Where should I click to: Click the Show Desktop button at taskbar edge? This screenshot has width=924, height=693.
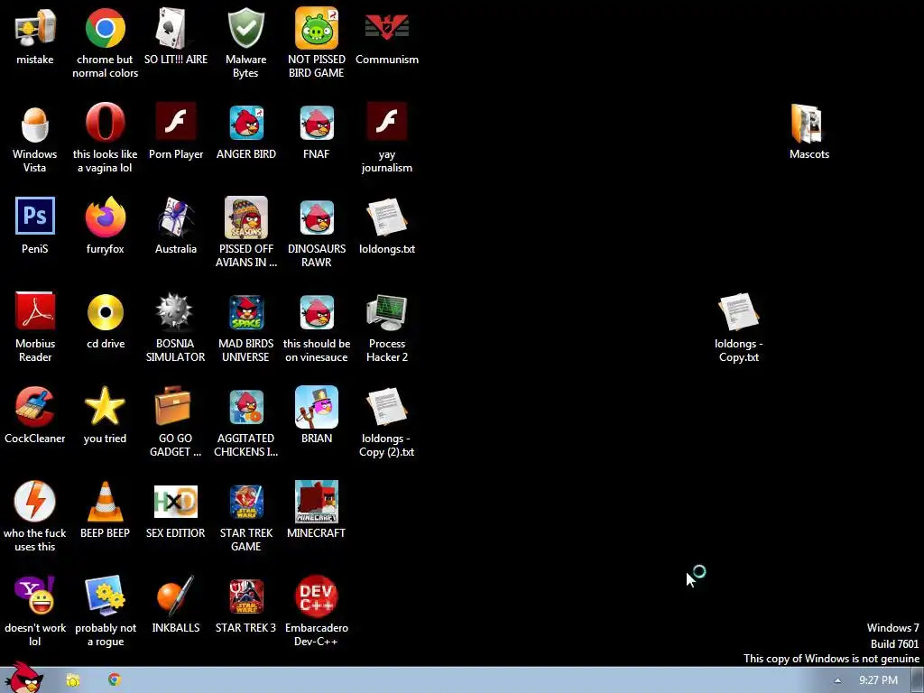[x=918, y=680]
